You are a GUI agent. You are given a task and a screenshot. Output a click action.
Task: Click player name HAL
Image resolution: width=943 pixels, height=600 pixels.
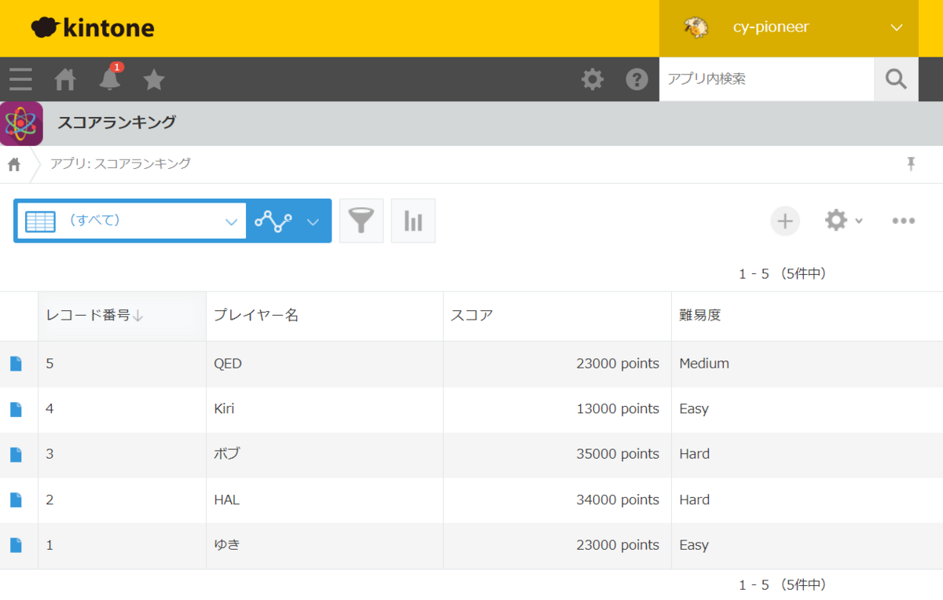click(227, 499)
